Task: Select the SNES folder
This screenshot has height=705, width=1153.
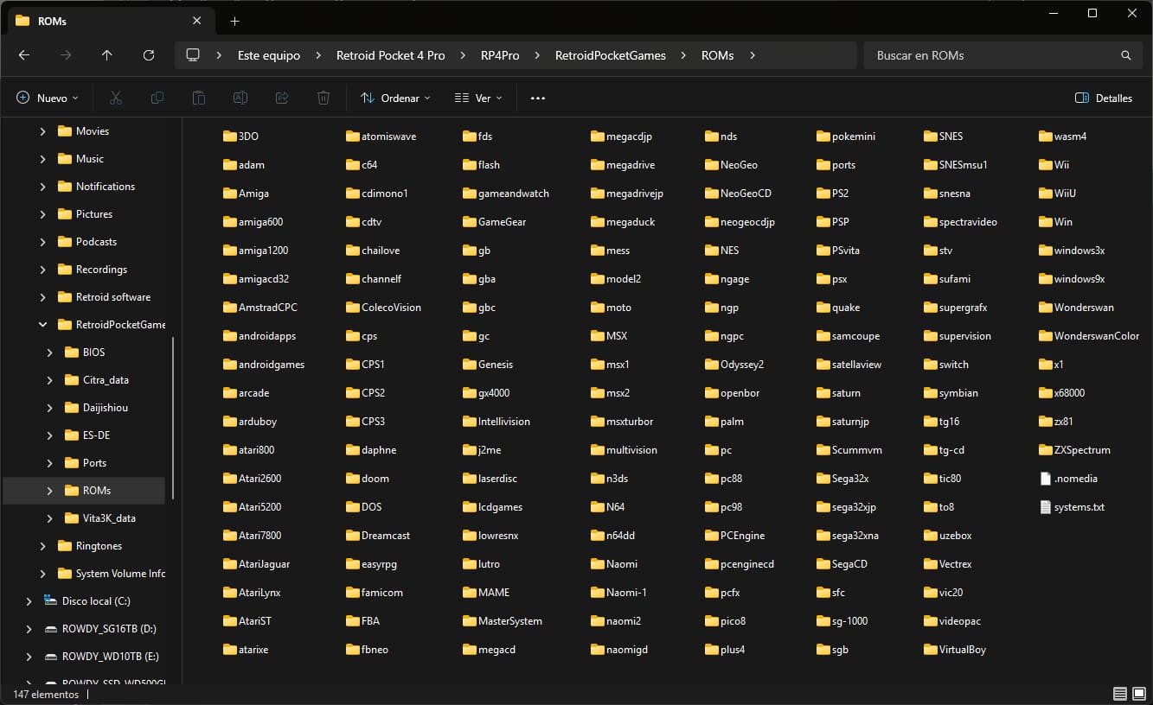Action: (x=944, y=137)
